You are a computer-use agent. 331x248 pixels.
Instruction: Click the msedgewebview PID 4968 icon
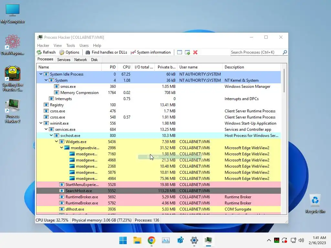tap(72, 160)
